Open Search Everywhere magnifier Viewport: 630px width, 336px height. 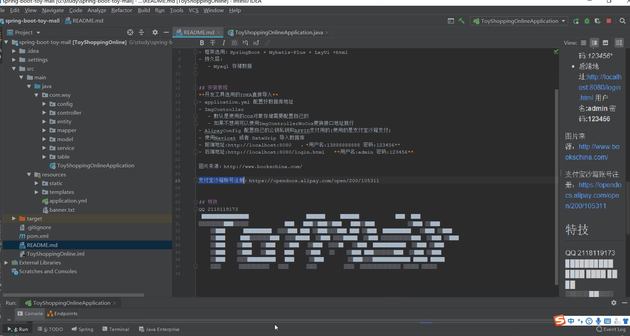622,21
